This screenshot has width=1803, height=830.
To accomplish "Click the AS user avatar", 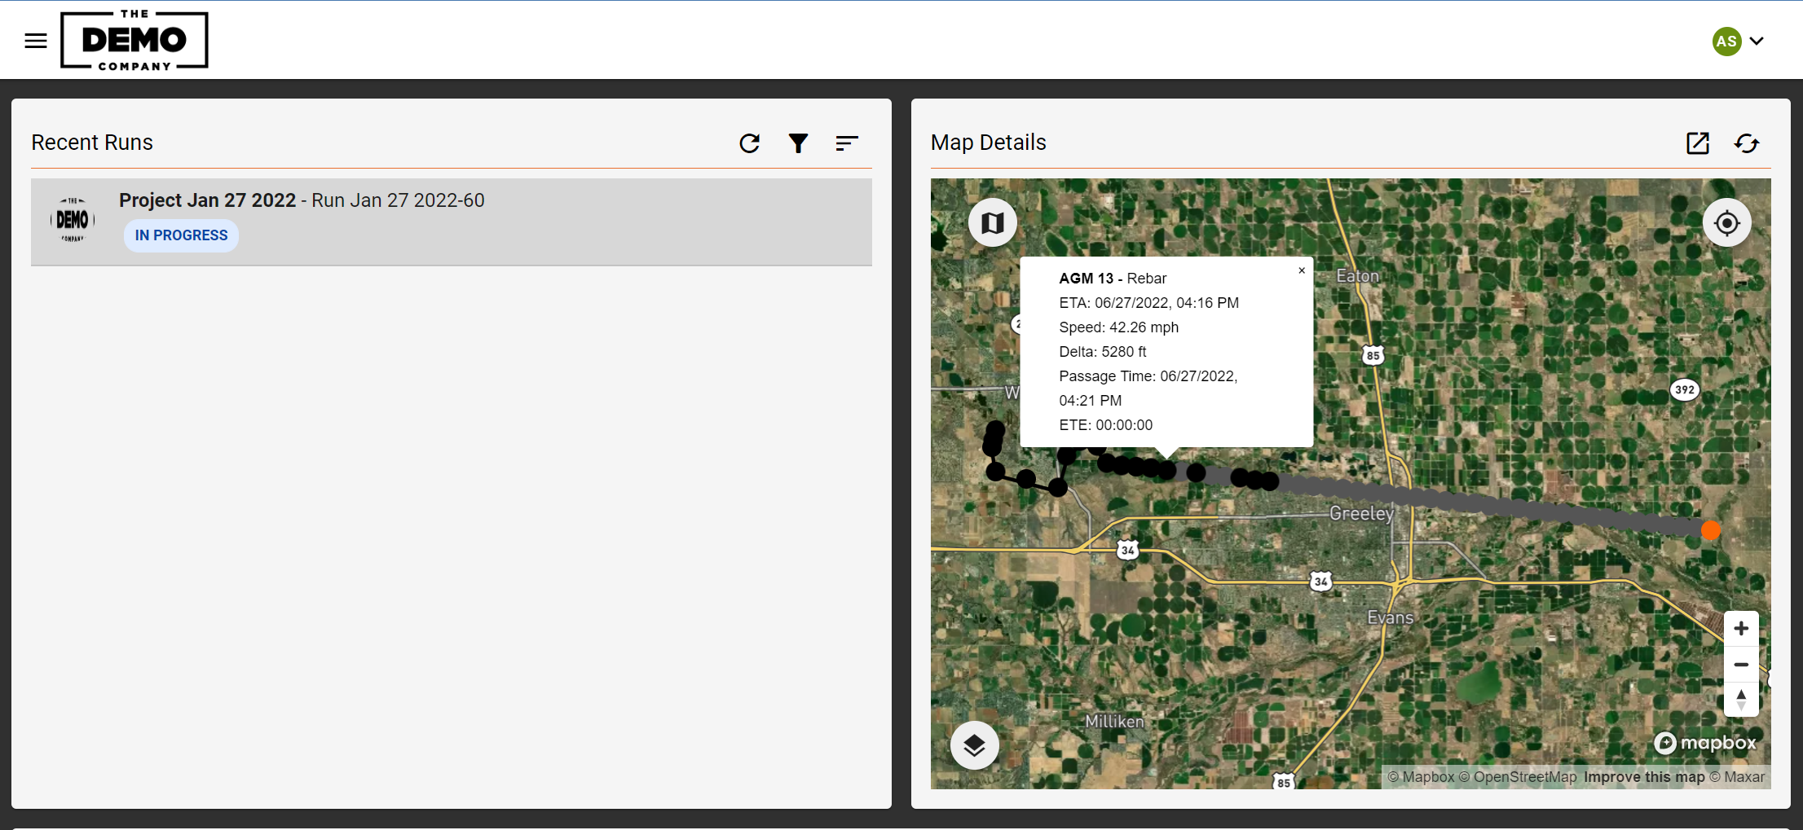I will click(x=1726, y=42).
